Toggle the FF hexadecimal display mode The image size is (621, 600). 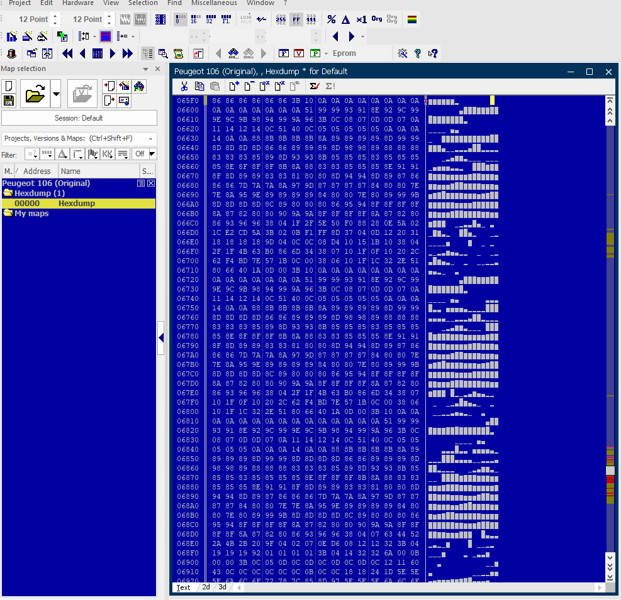tap(296, 19)
